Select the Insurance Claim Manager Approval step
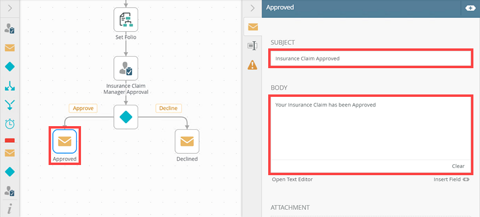This screenshot has height=217, width=480. pyautogui.click(x=126, y=68)
